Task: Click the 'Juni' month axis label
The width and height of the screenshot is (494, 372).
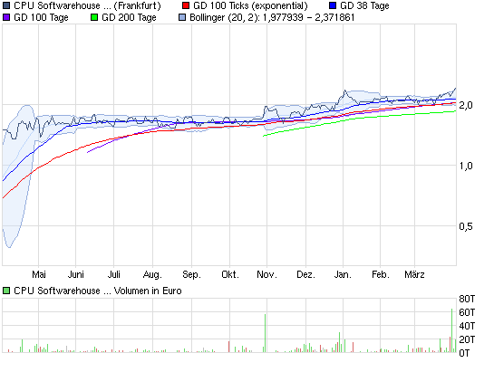Action: click(x=76, y=274)
